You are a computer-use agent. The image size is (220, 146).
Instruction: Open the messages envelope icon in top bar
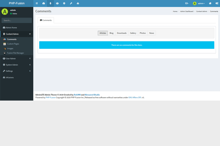coord(187,3)
